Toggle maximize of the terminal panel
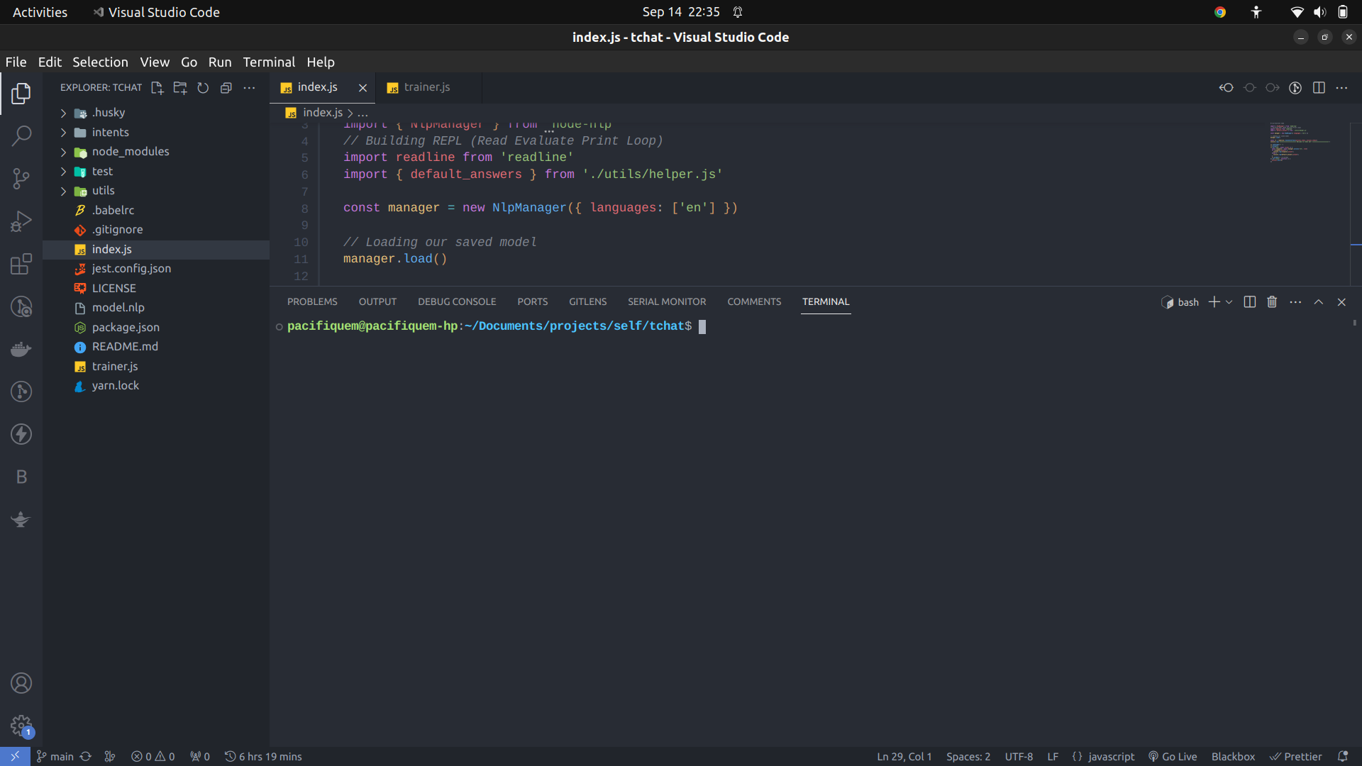1362x766 pixels. pyautogui.click(x=1319, y=301)
